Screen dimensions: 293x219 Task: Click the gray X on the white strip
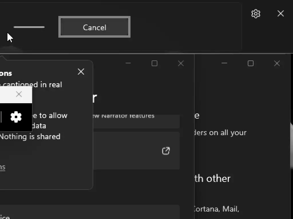[x=19, y=94]
